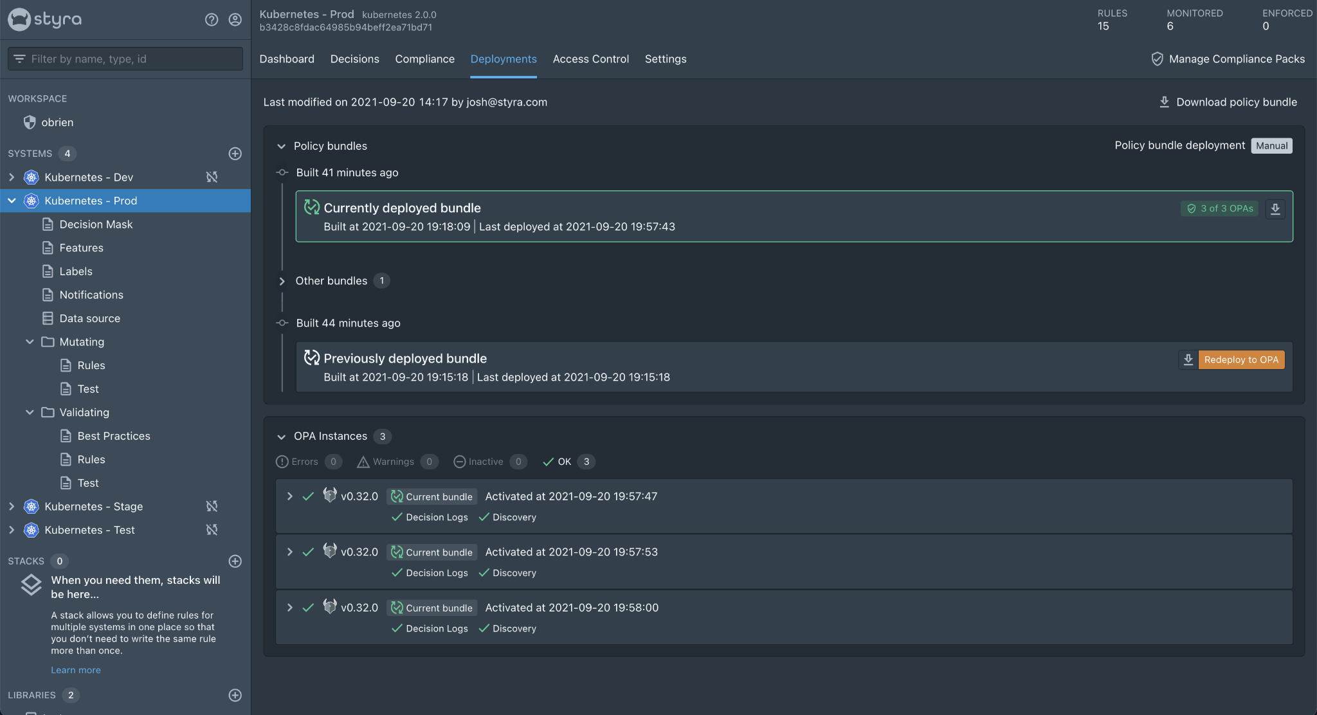
Task: Click the Decision Mask document icon
Action: click(x=48, y=224)
